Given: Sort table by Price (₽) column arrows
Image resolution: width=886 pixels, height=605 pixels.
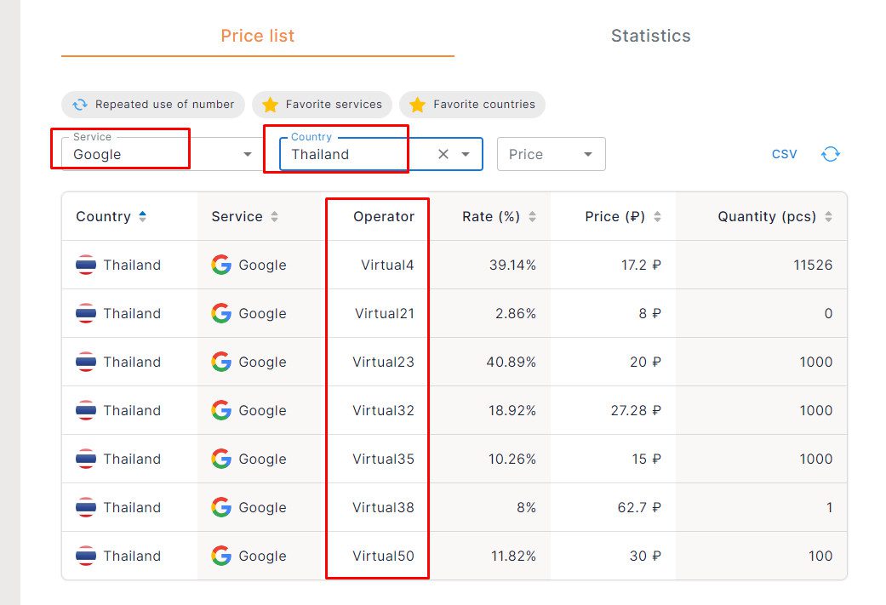Looking at the screenshot, I should 657,216.
